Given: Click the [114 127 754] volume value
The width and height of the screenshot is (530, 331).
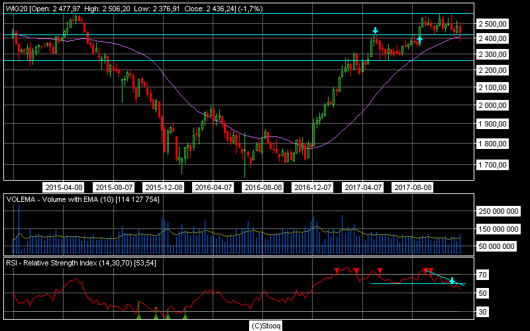Looking at the screenshot, I should tap(138, 200).
